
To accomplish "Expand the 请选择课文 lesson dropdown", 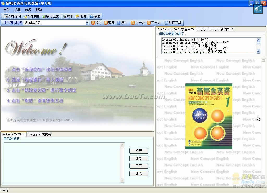I will (87, 23).
